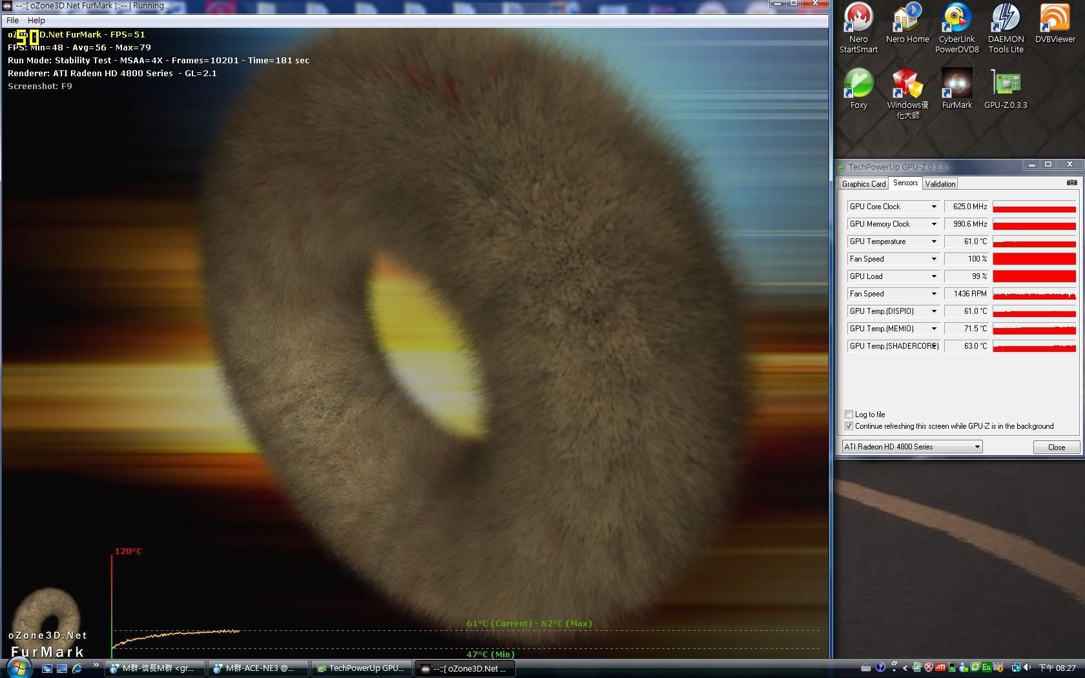Screen dimensions: 1085x678
Task: Click the GPU Core Clock red history graph
Action: [x=1034, y=207]
